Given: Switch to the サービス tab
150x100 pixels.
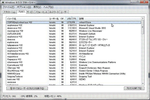Looking at the screenshot, I should click(30, 12).
